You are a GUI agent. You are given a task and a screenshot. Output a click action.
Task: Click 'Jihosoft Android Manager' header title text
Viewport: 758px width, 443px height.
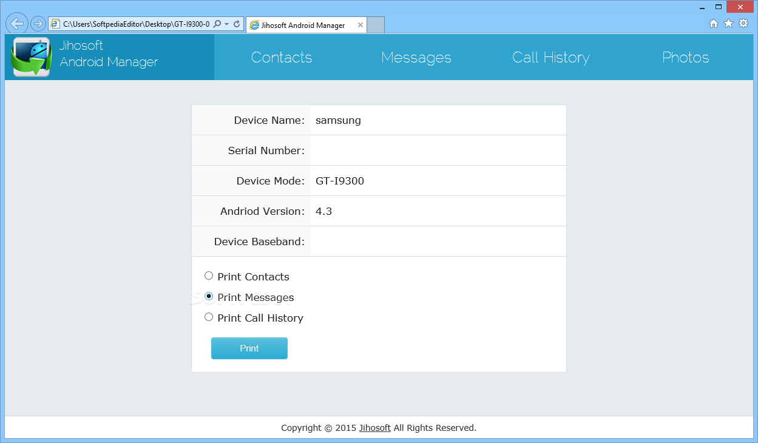click(109, 53)
